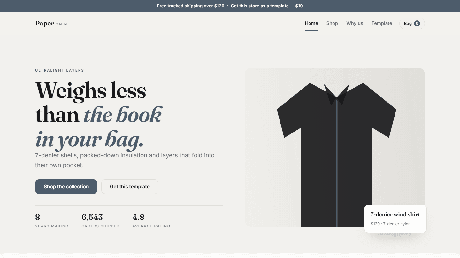Screen dimensions: 460x258
Task: Open the Bag button
Action: pyautogui.click(x=412, y=23)
